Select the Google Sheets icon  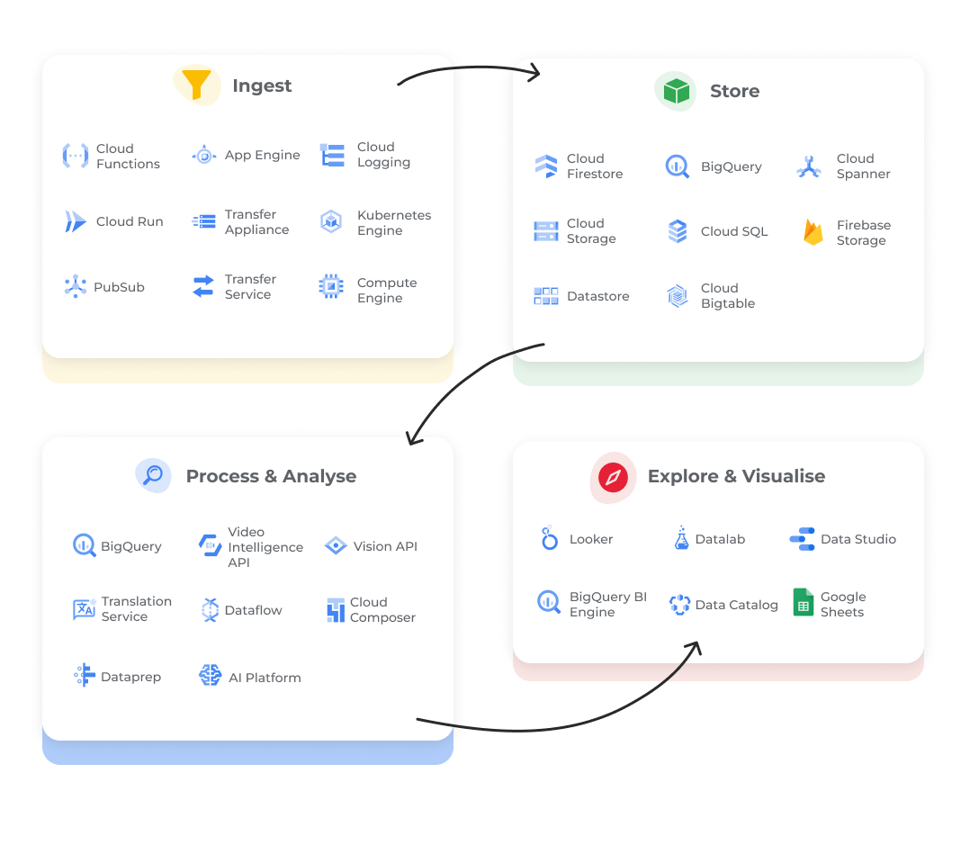click(803, 602)
